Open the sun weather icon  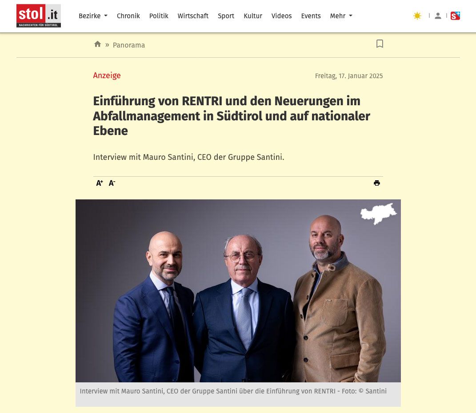pyautogui.click(x=417, y=16)
